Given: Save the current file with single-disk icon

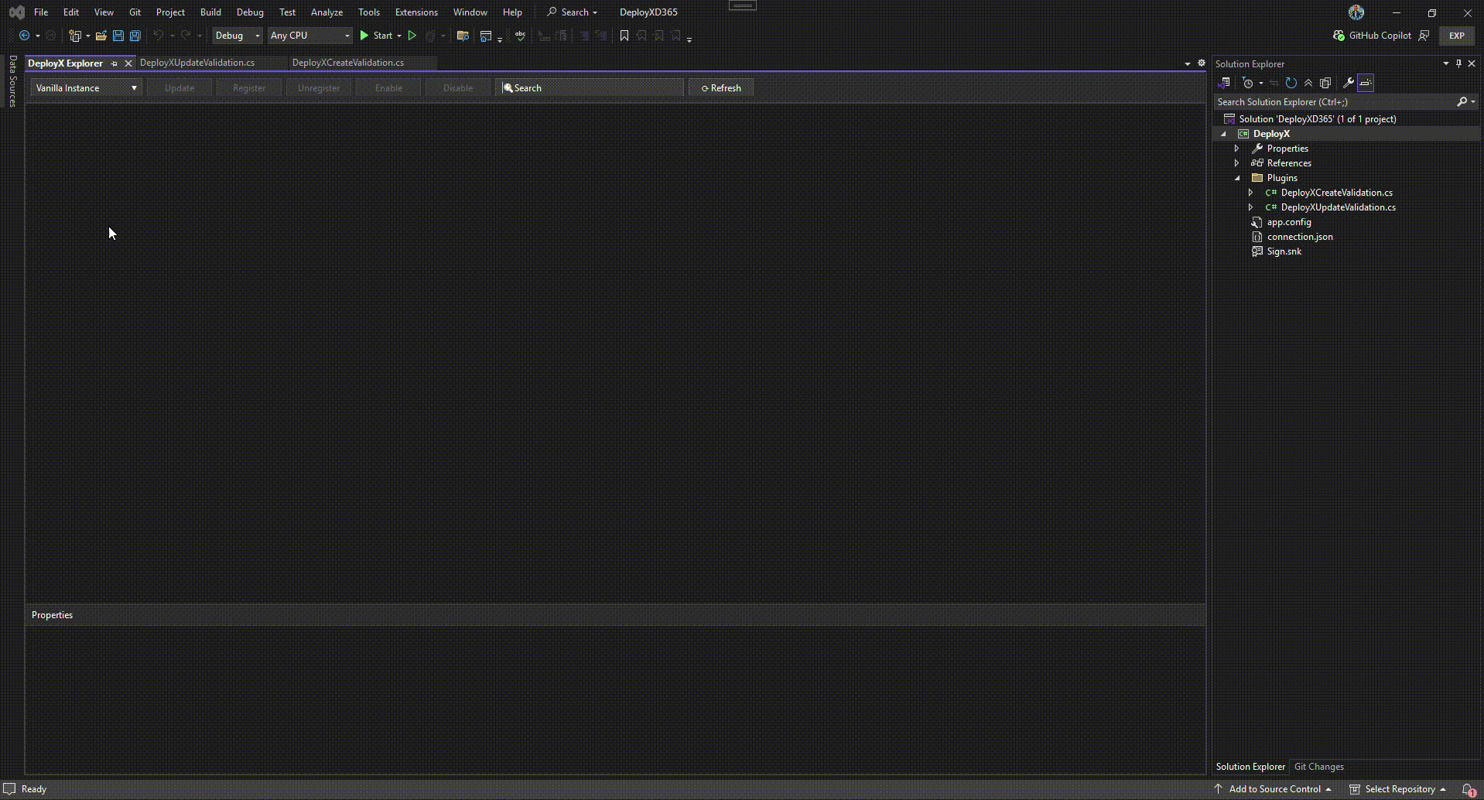Looking at the screenshot, I should coord(118,36).
